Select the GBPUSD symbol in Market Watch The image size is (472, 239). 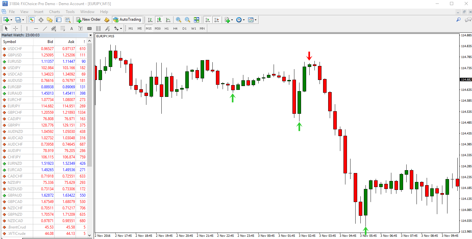coord(15,55)
